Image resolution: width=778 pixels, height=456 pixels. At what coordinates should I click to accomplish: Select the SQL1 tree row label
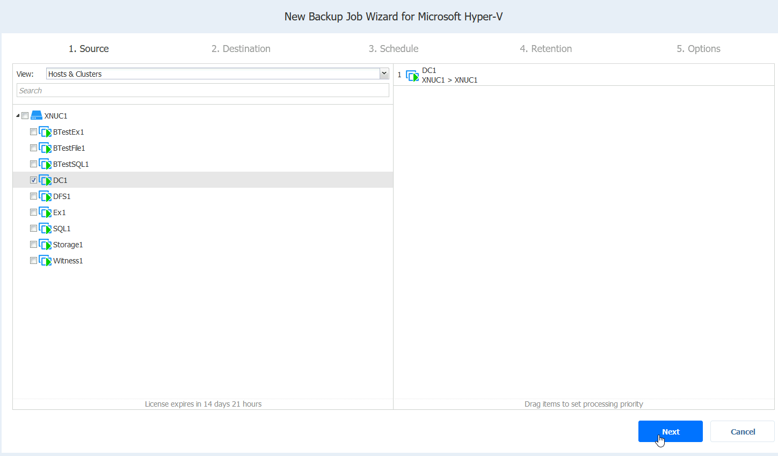pyautogui.click(x=62, y=229)
